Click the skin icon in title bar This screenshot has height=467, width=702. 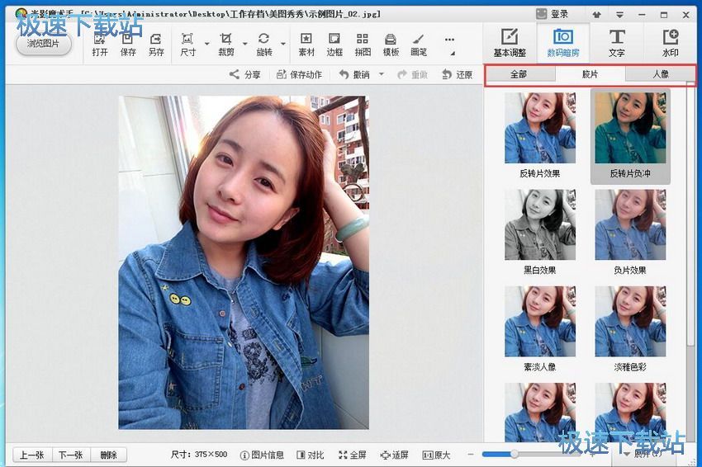click(x=597, y=15)
